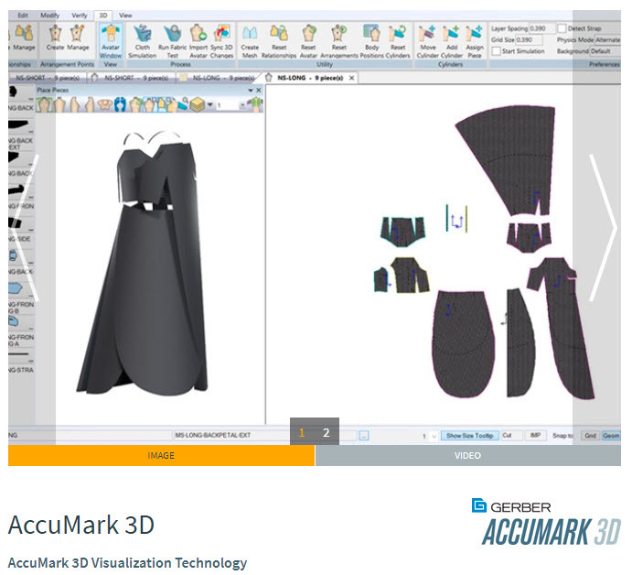Go to carousel slide 1
The image size is (632, 575).
(x=302, y=432)
